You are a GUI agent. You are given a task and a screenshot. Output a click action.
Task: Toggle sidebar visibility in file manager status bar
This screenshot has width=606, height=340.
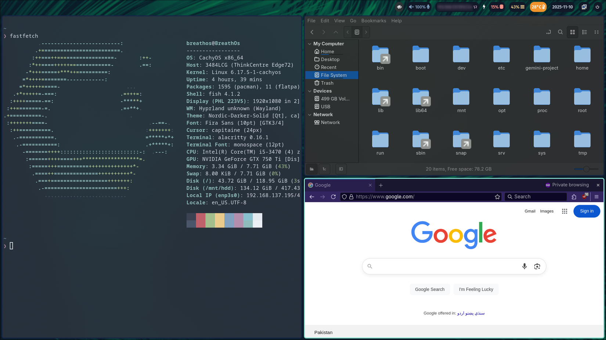341,169
